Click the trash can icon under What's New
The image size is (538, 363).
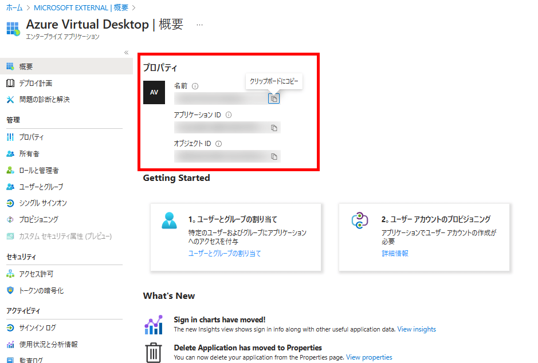(x=154, y=352)
